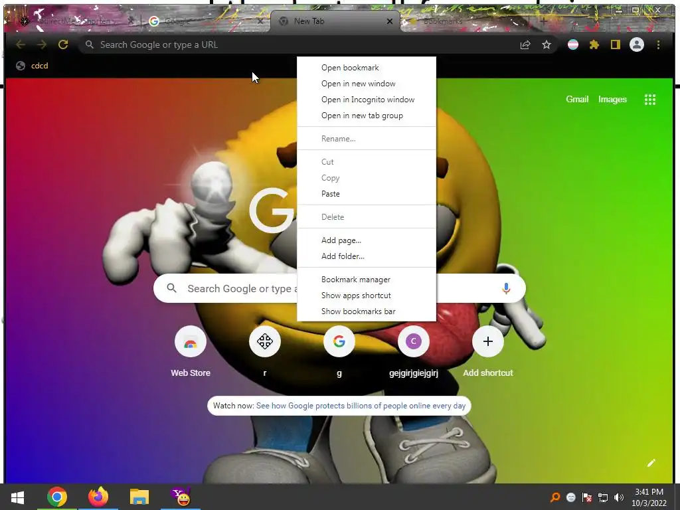Toggle Show apps shortcut option
The width and height of the screenshot is (680, 510).
point(367,296)
